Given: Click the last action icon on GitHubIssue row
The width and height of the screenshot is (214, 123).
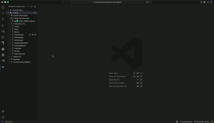Looking at the screenshot, I should pos(35,35).
